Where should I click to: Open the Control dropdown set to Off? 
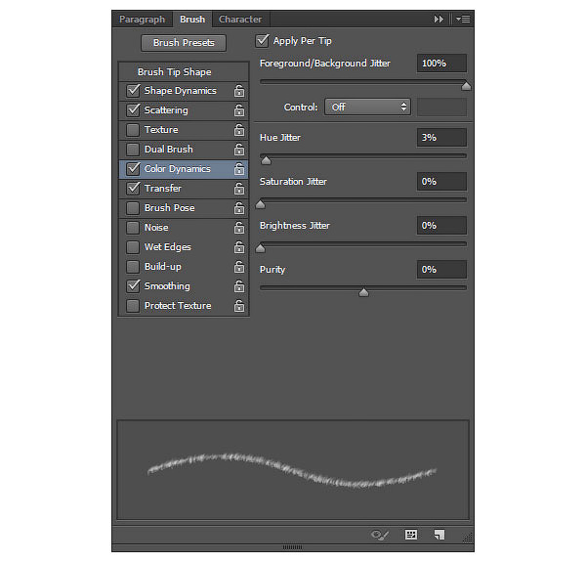click(368, 108)
